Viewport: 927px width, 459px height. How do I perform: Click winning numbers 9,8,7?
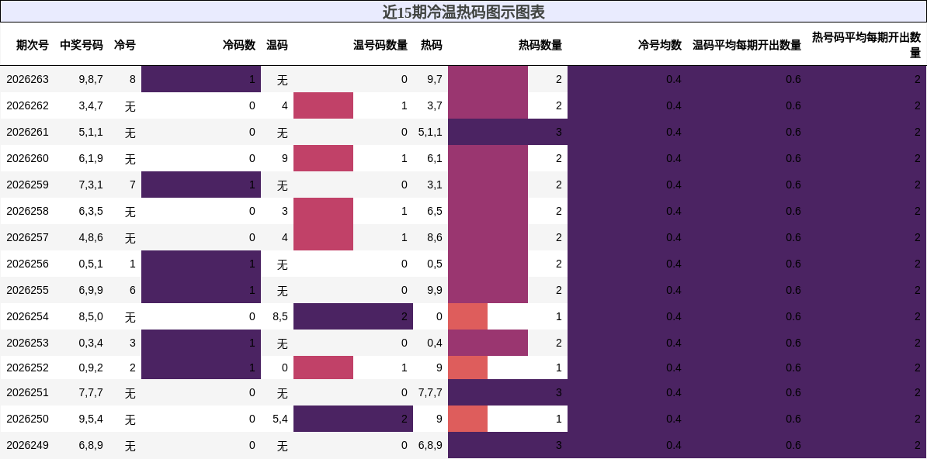click(x=91, y=79)
